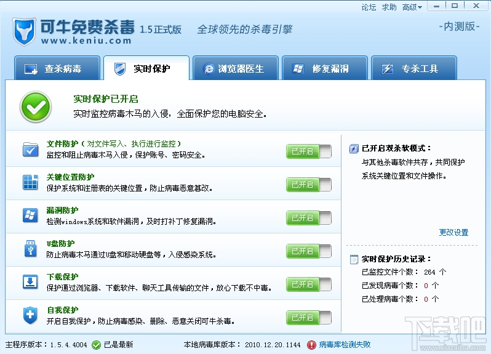Screen dimensions: 491x354
Task: Click the red warning icon beside 病毒库检测失败
Action: (x=311, y=345)
